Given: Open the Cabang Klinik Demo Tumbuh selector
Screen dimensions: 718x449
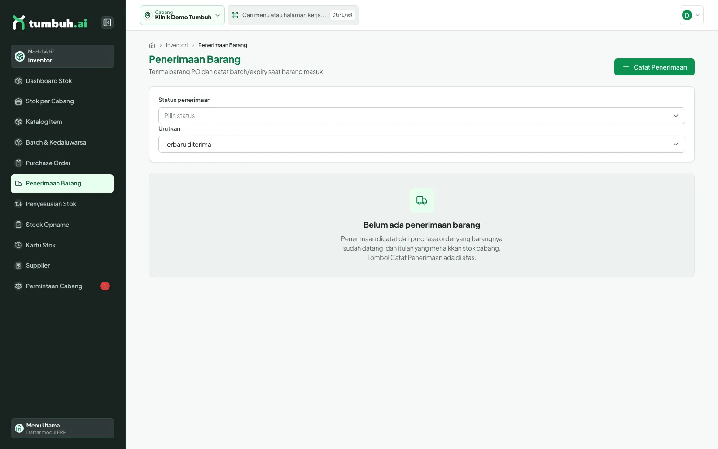Looking at the screenshot, I should point(182,15).
